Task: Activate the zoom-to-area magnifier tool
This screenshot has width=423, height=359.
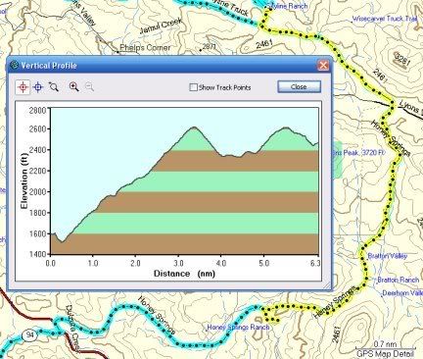Action: (x=54, y=86)
